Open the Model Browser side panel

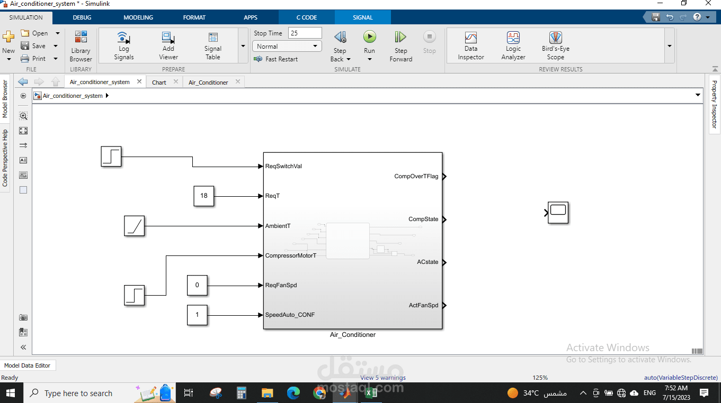click(x=5, y=99)
